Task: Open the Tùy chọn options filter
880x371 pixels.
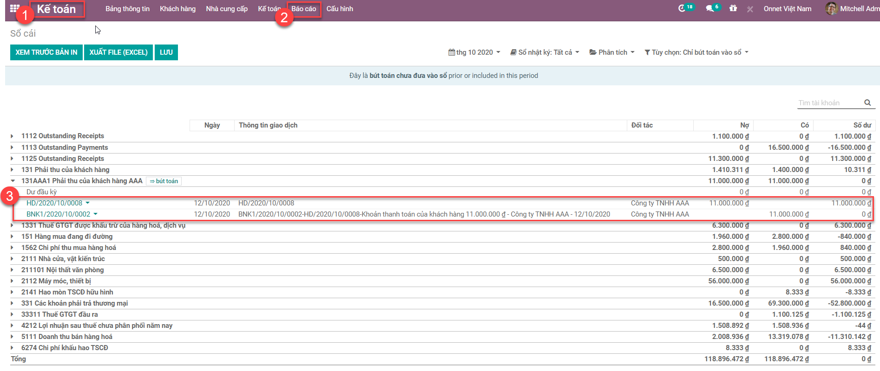Action: point(696,52)
